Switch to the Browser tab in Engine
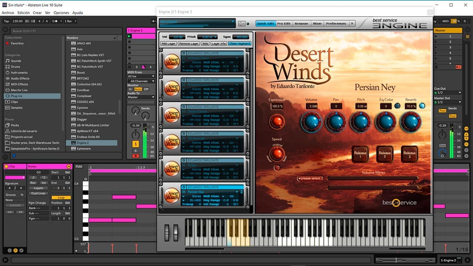 pyautogui.click(x=302, y=24)
